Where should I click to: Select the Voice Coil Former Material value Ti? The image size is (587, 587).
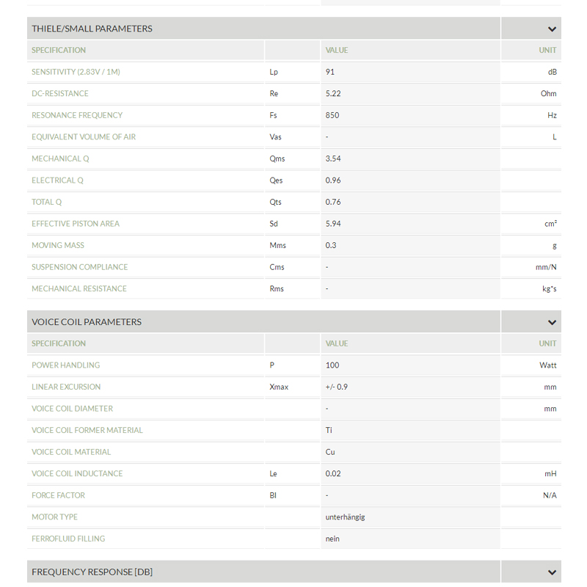tap(329, 431)
